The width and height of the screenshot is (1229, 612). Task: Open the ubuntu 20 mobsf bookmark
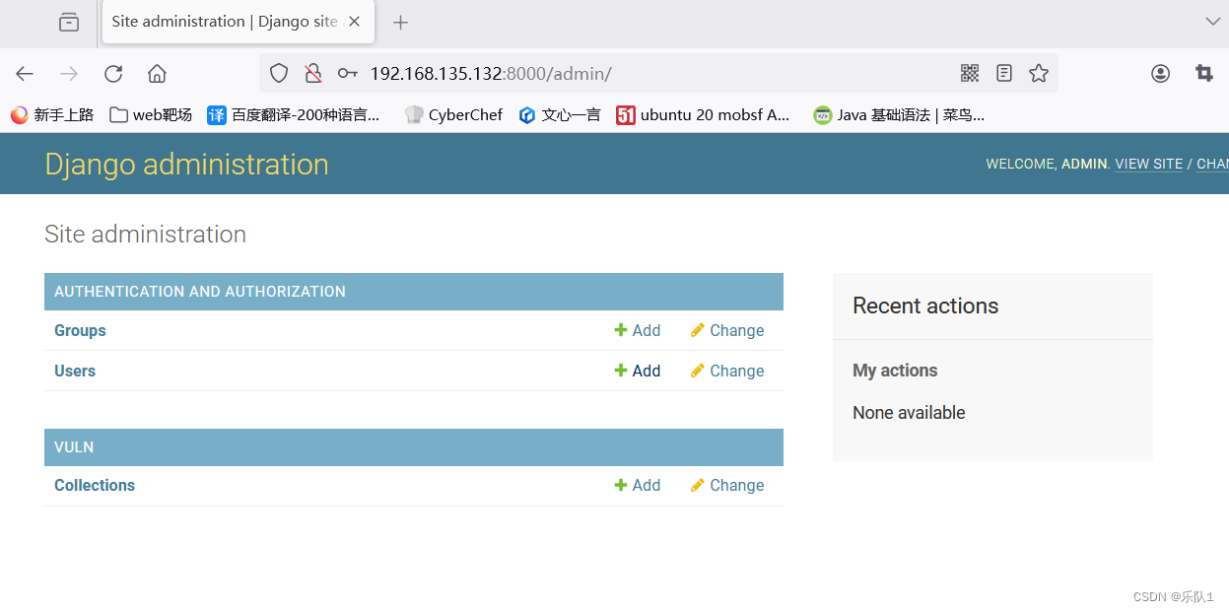tap(703, 114)
